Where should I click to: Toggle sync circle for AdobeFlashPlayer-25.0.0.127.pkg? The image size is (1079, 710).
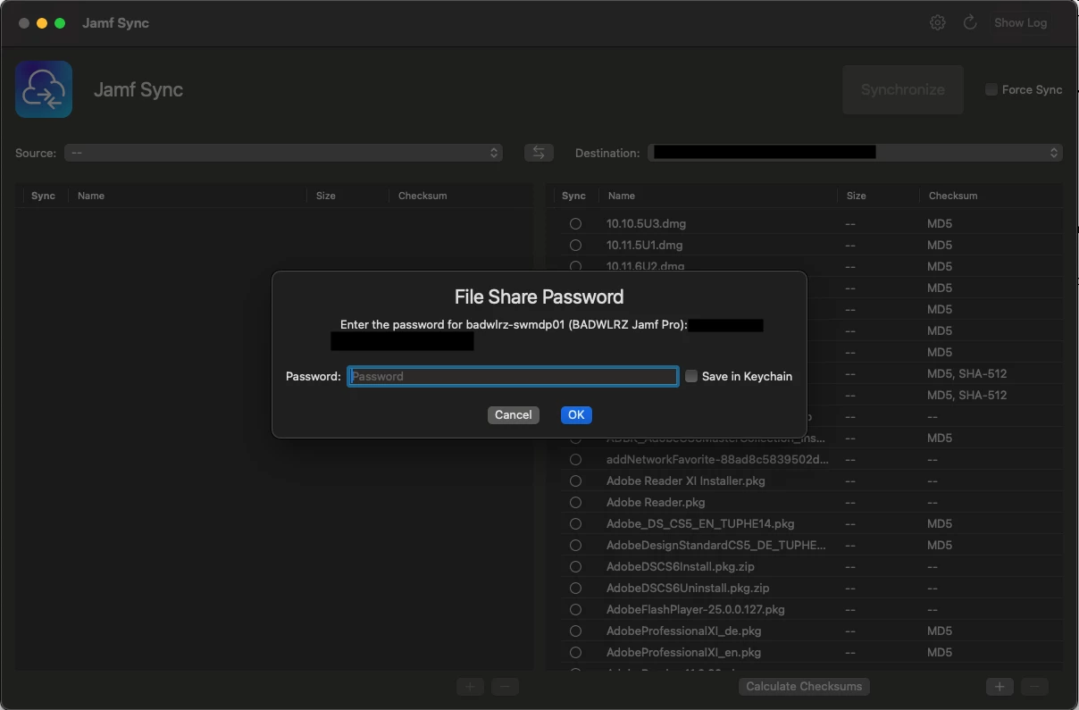coord(575,609)
